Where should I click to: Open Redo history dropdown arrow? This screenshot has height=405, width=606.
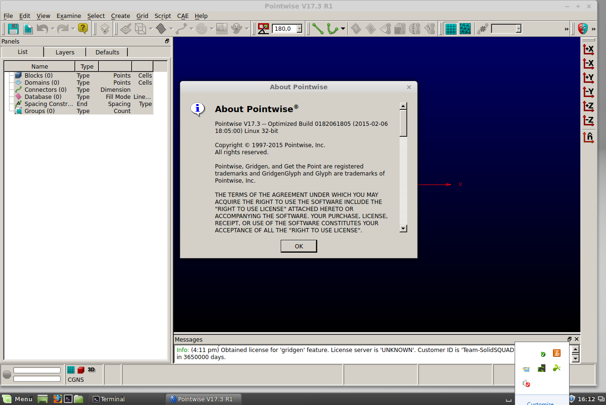[x=73, y=28]
